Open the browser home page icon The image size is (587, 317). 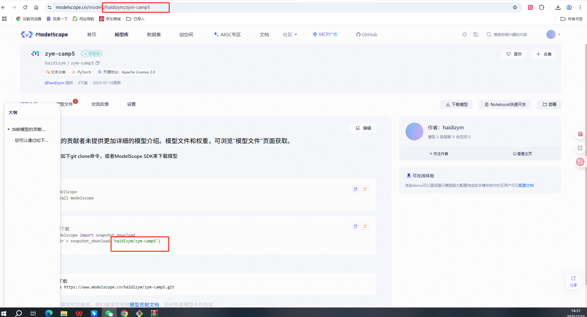pyautogui.click(x=36, y=7)
